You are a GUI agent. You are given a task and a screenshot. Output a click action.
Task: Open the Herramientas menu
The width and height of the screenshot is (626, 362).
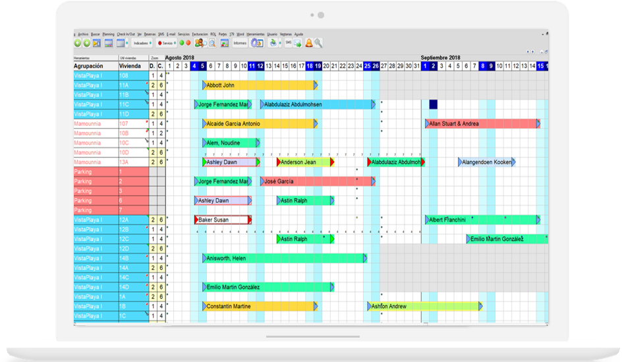(x=256, y=34)
